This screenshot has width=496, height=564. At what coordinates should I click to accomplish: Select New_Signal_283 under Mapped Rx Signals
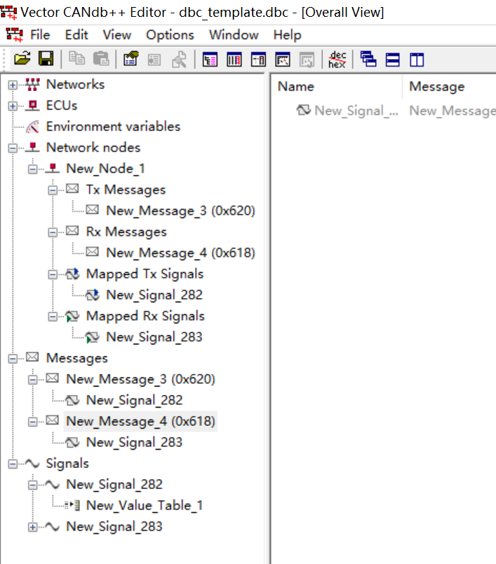coord(154,337)
